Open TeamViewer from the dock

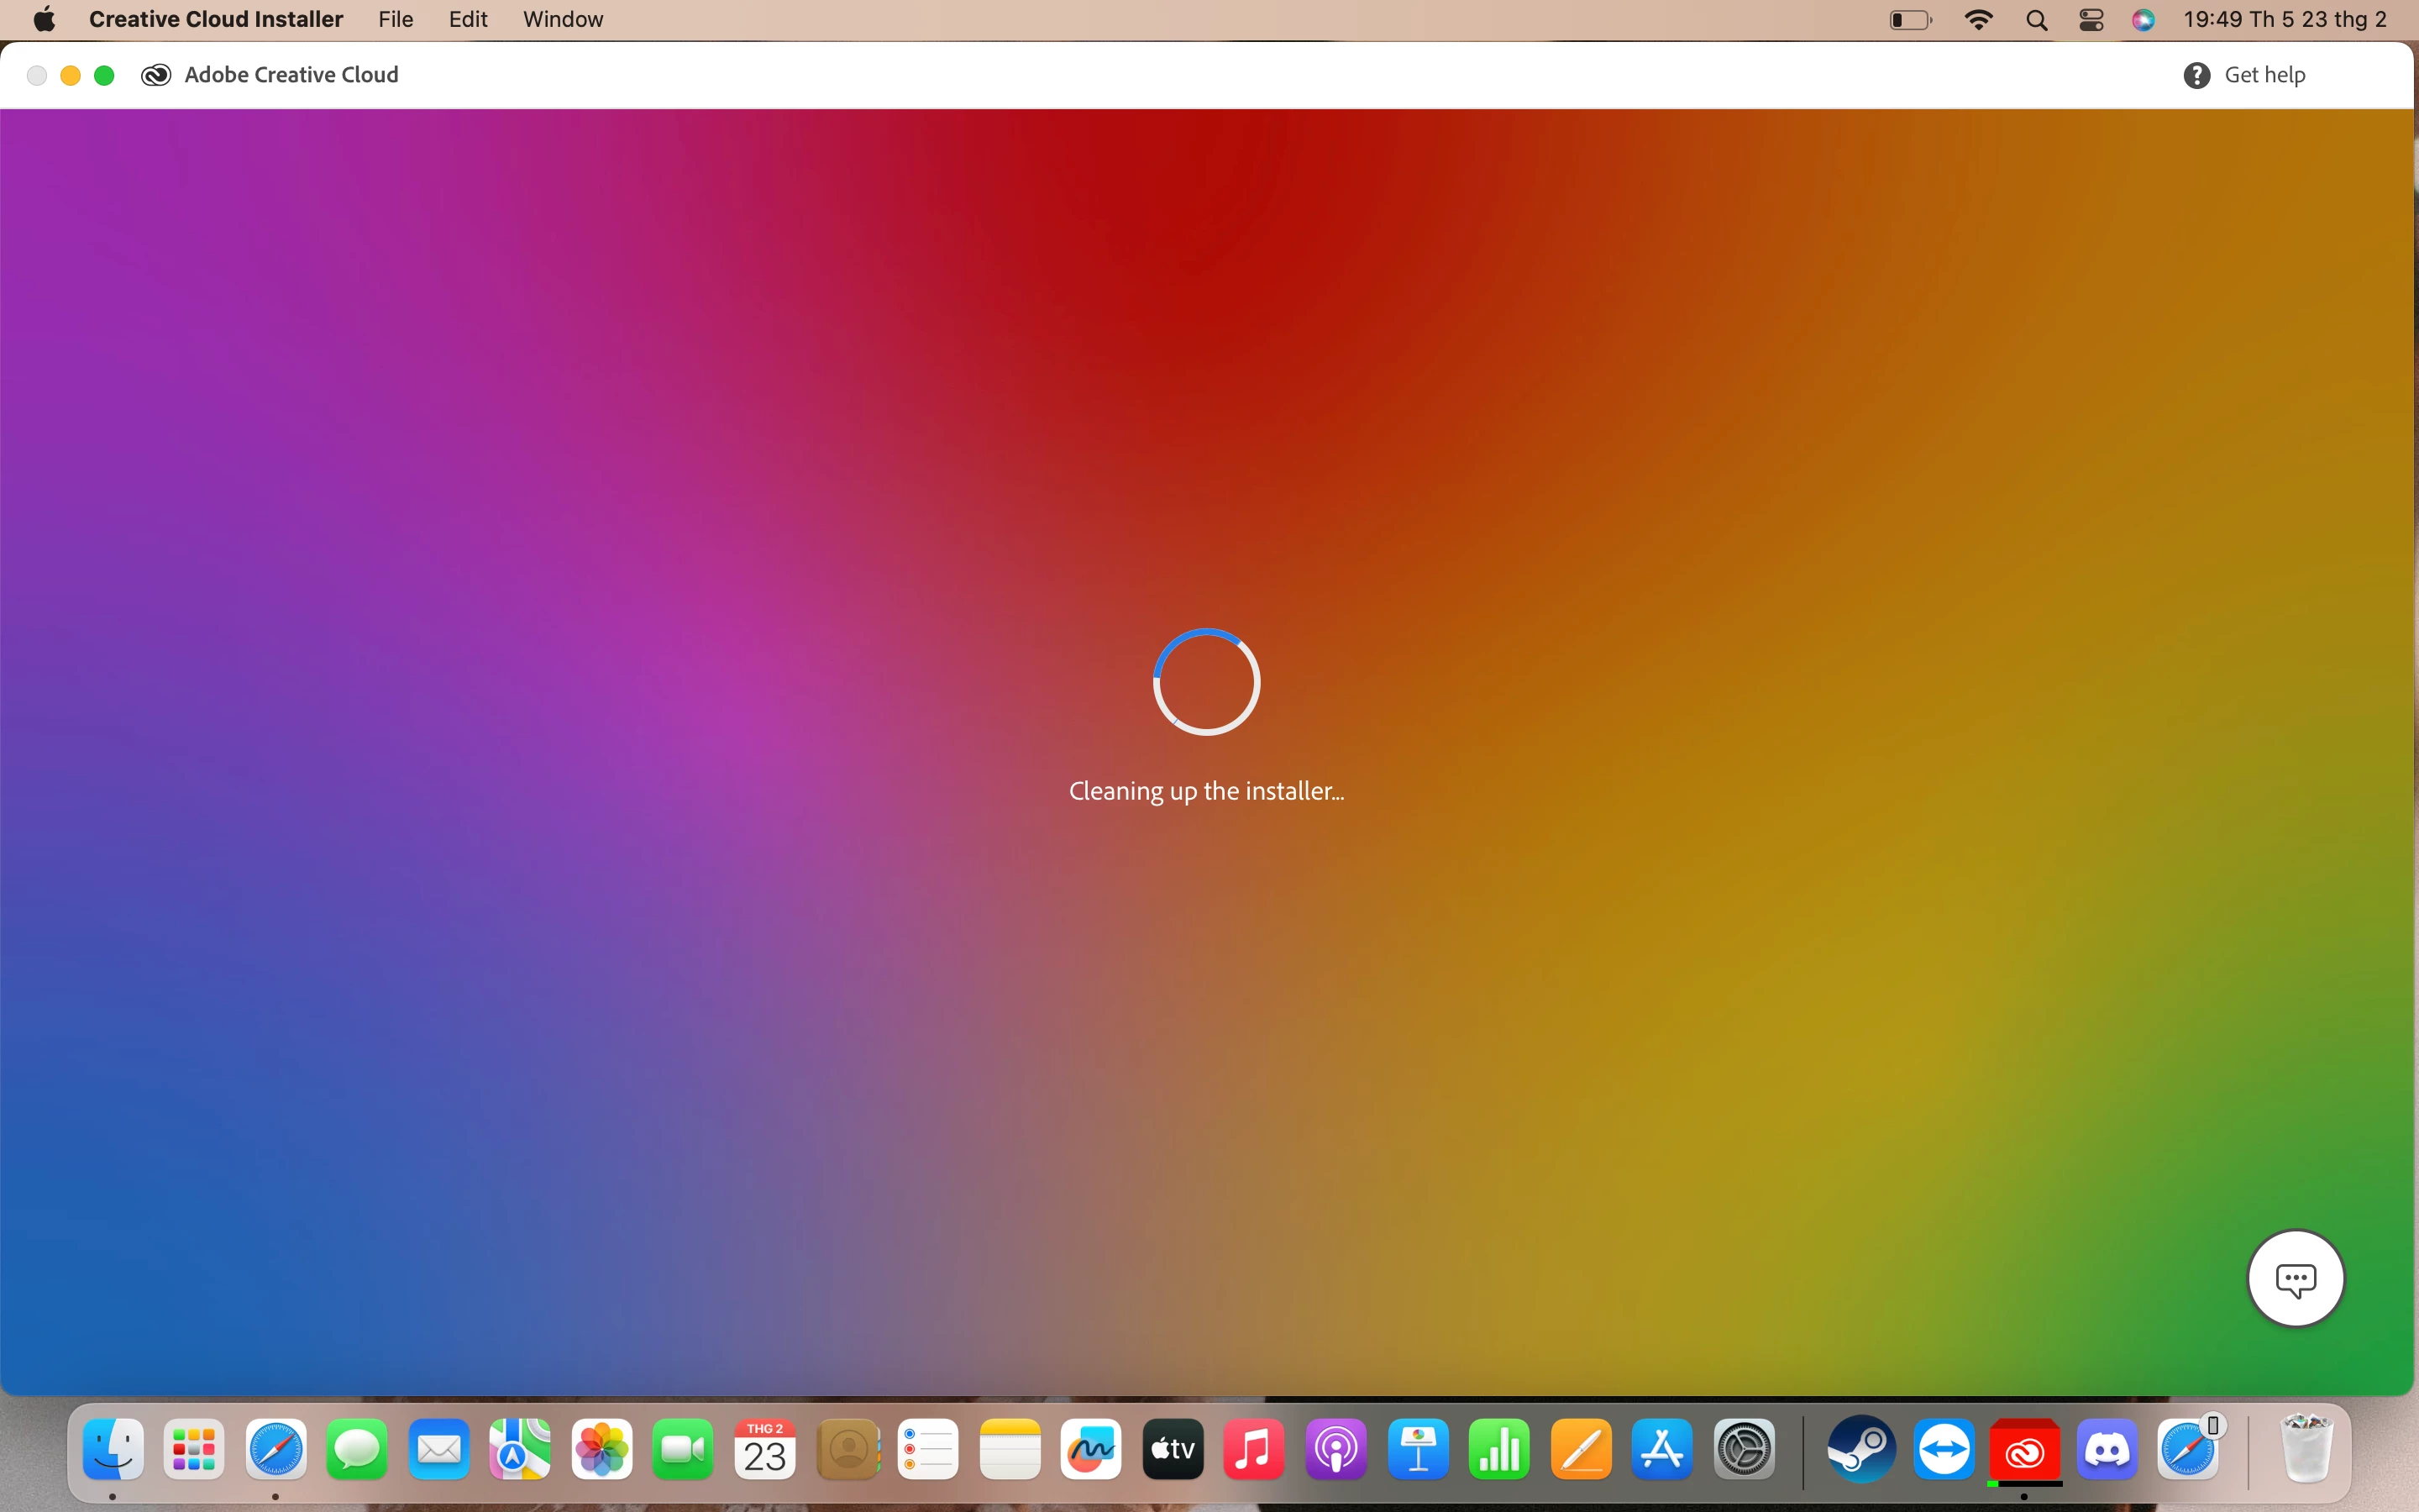pyautogui.click(x=1944, y=1450)
